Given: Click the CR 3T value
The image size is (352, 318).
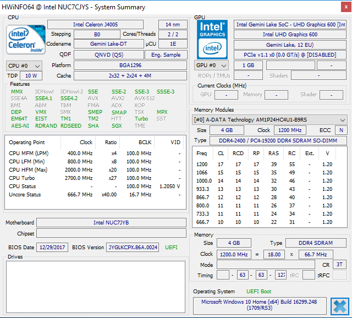Looking at the screenshot, I should (339, 265).
